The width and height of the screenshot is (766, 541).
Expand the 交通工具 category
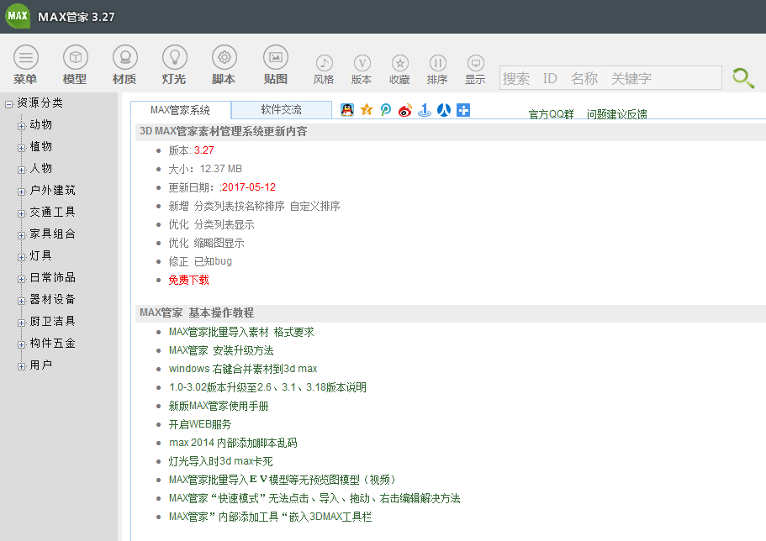click(x=21, y=213)
